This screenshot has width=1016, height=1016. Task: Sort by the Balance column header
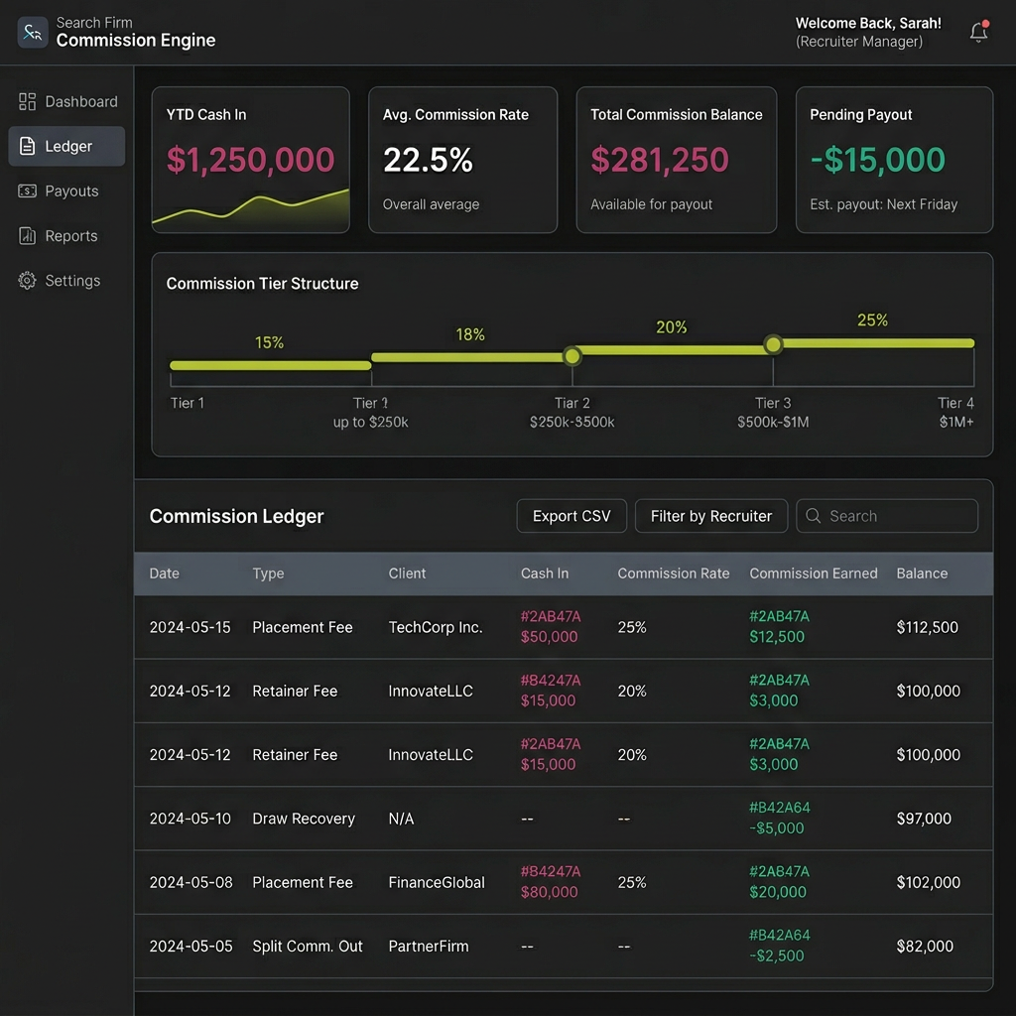922,573
